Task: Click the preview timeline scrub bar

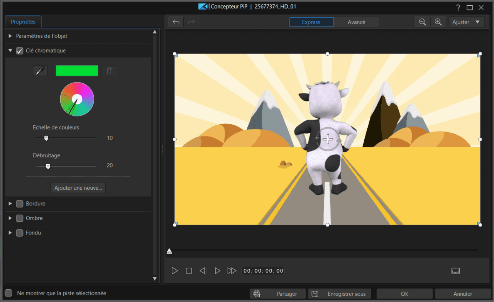Action: coord(323,250)
